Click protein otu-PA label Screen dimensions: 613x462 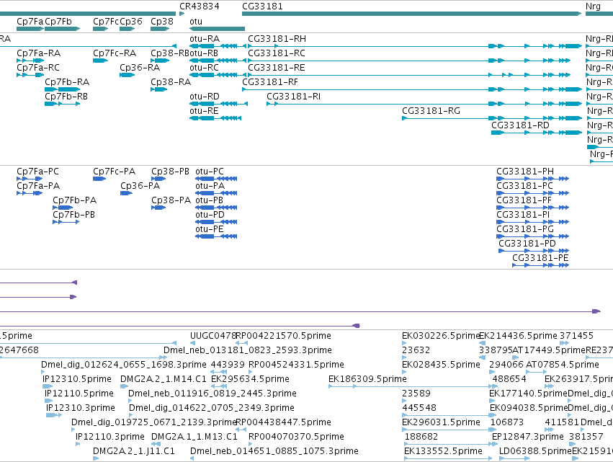coord(210,186)
